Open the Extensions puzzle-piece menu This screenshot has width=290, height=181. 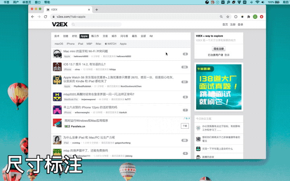(x=249, y=16)
